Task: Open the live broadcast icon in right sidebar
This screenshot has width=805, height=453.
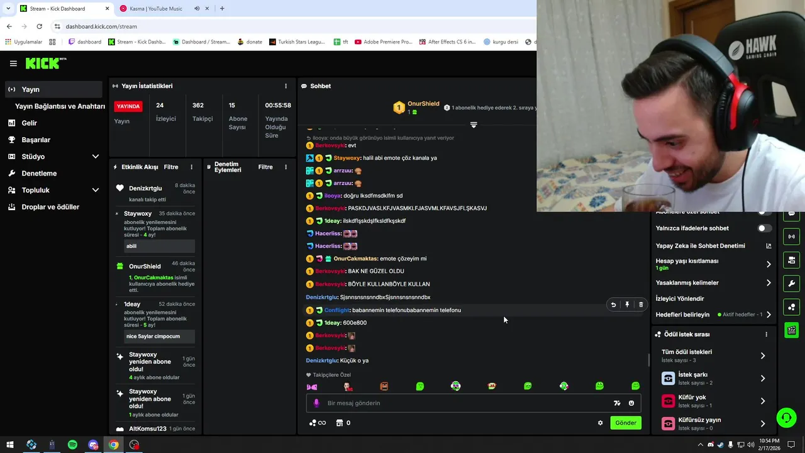Action: point(791,237)
